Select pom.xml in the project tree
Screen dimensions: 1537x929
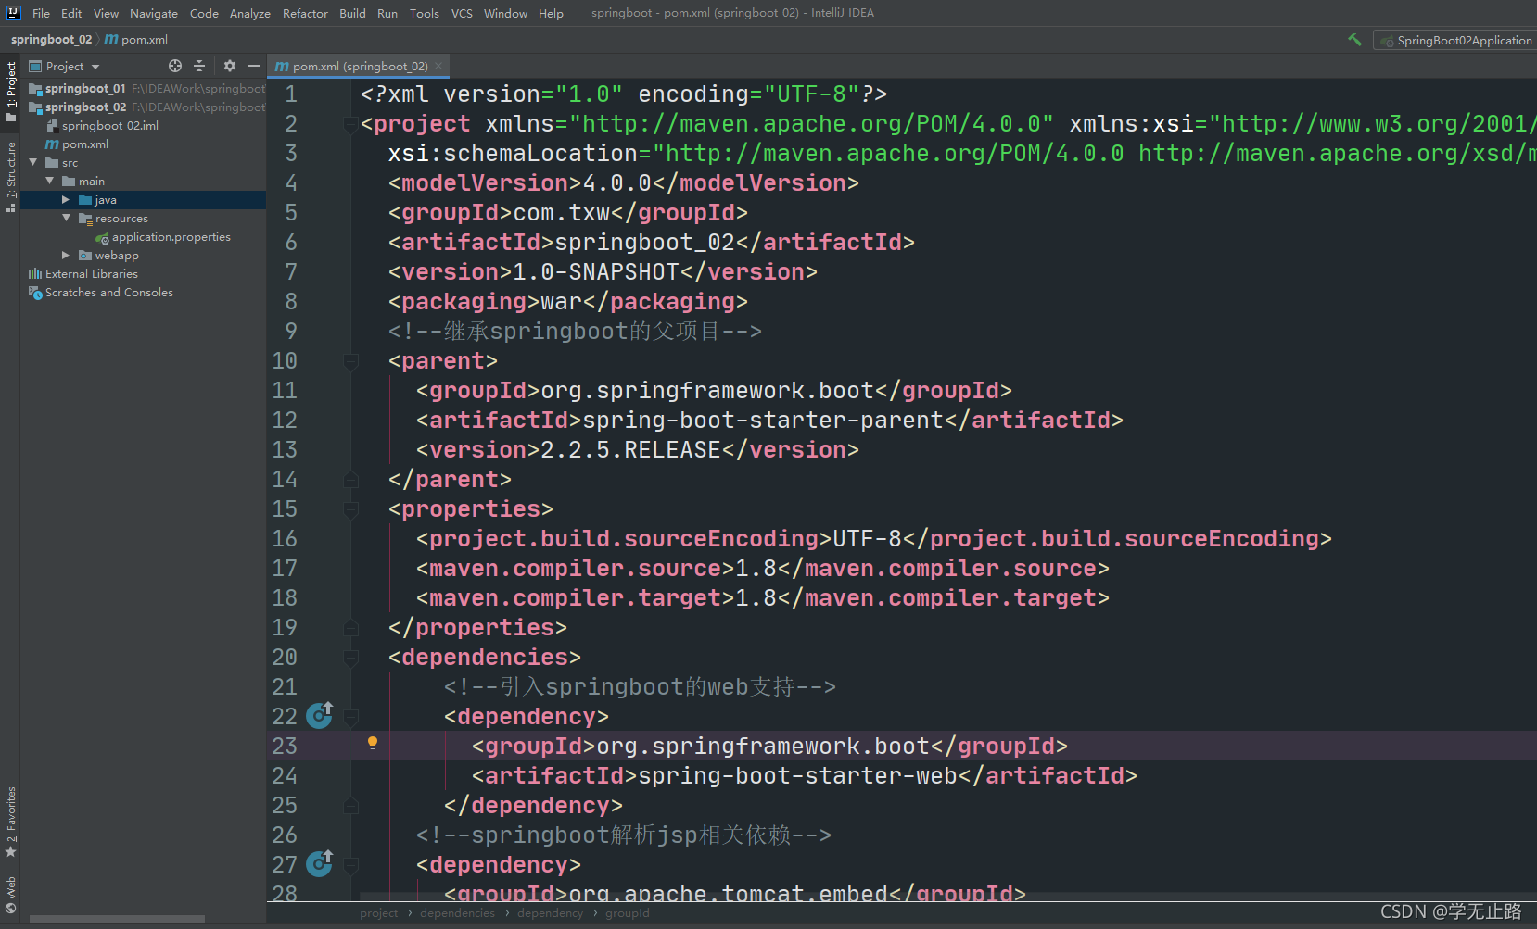[84, 144]
